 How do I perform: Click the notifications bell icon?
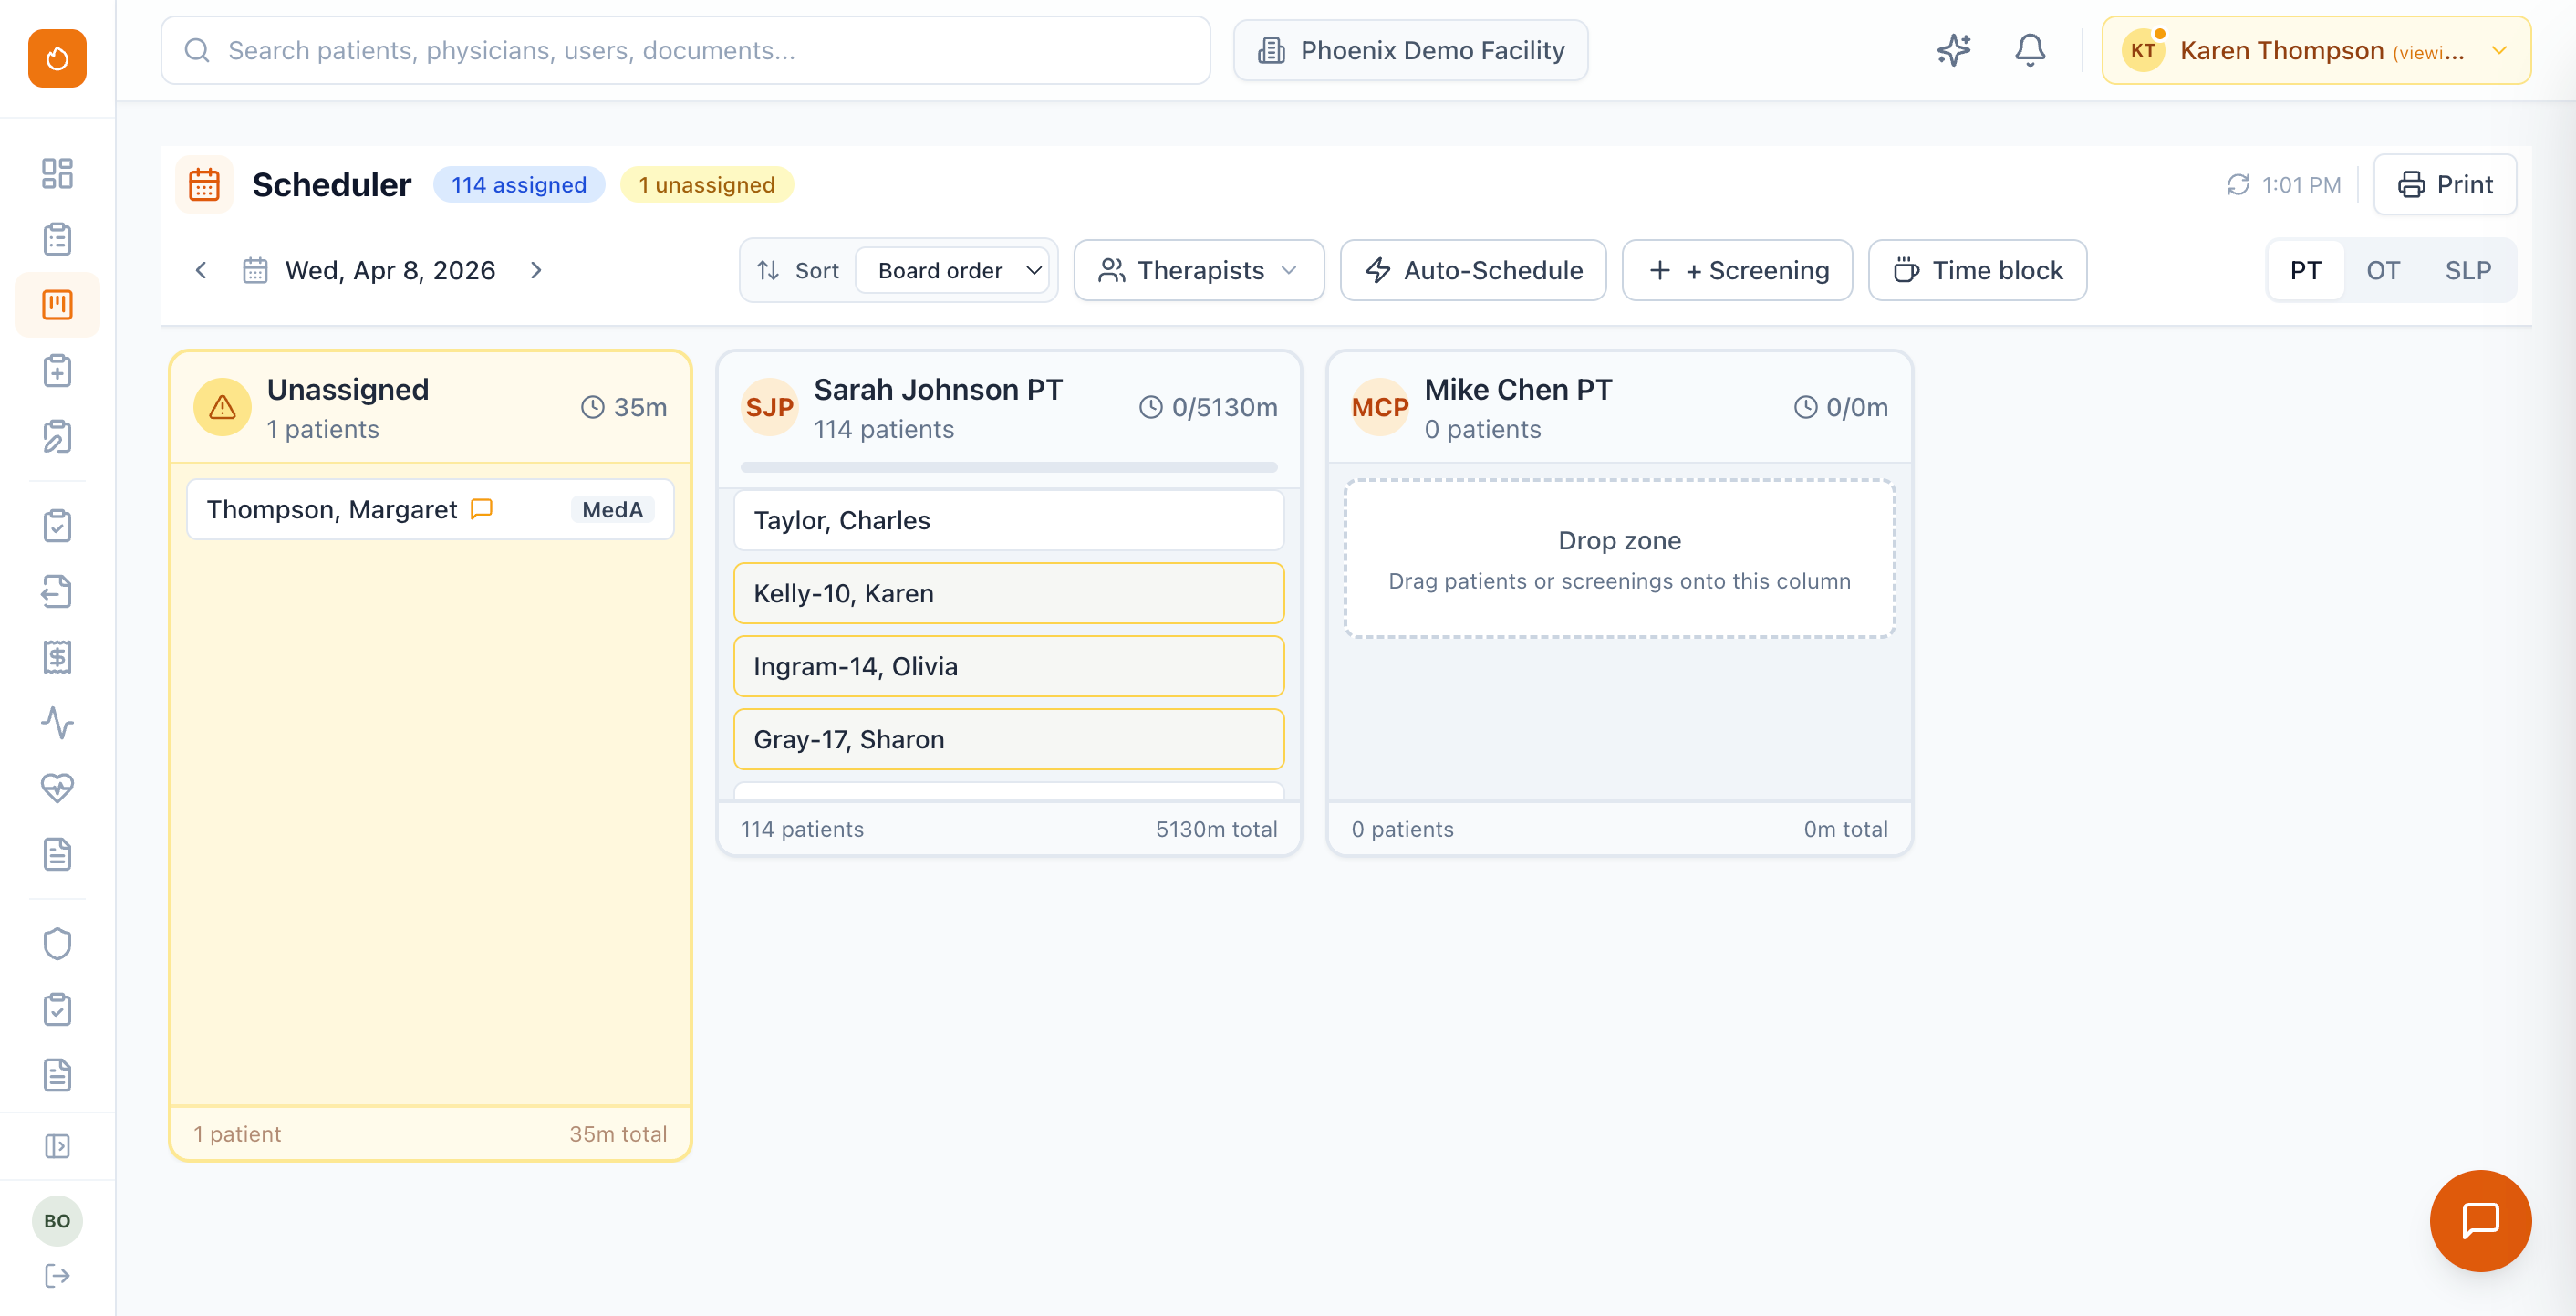coord(2029,50)
